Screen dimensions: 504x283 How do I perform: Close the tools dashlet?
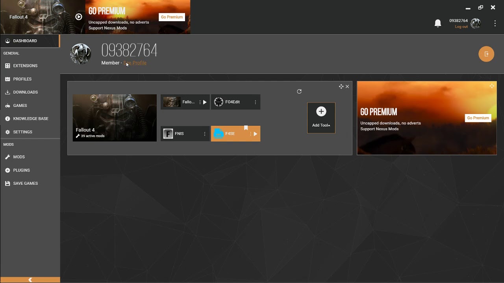pos(347,86)
